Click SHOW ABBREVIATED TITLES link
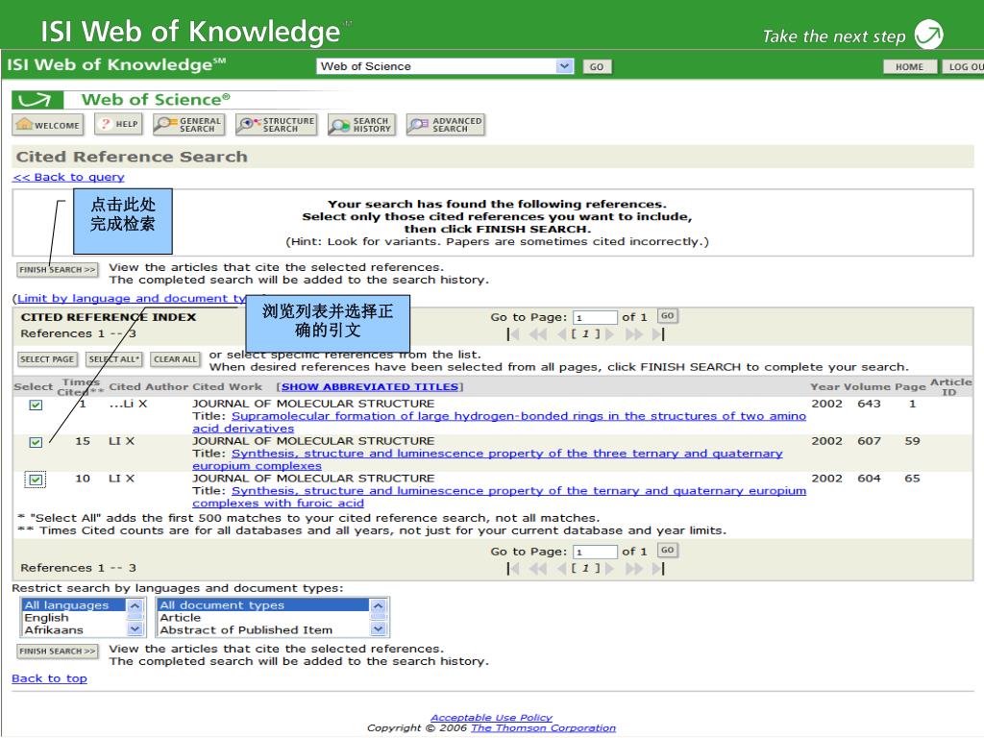The image size is (984, 738). coord(370,386)
